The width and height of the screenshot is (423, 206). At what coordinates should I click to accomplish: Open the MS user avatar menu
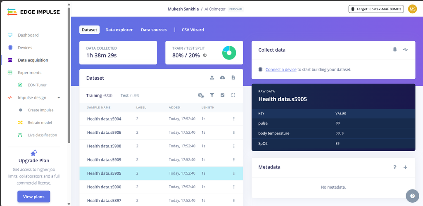click(x=412, y=9)
